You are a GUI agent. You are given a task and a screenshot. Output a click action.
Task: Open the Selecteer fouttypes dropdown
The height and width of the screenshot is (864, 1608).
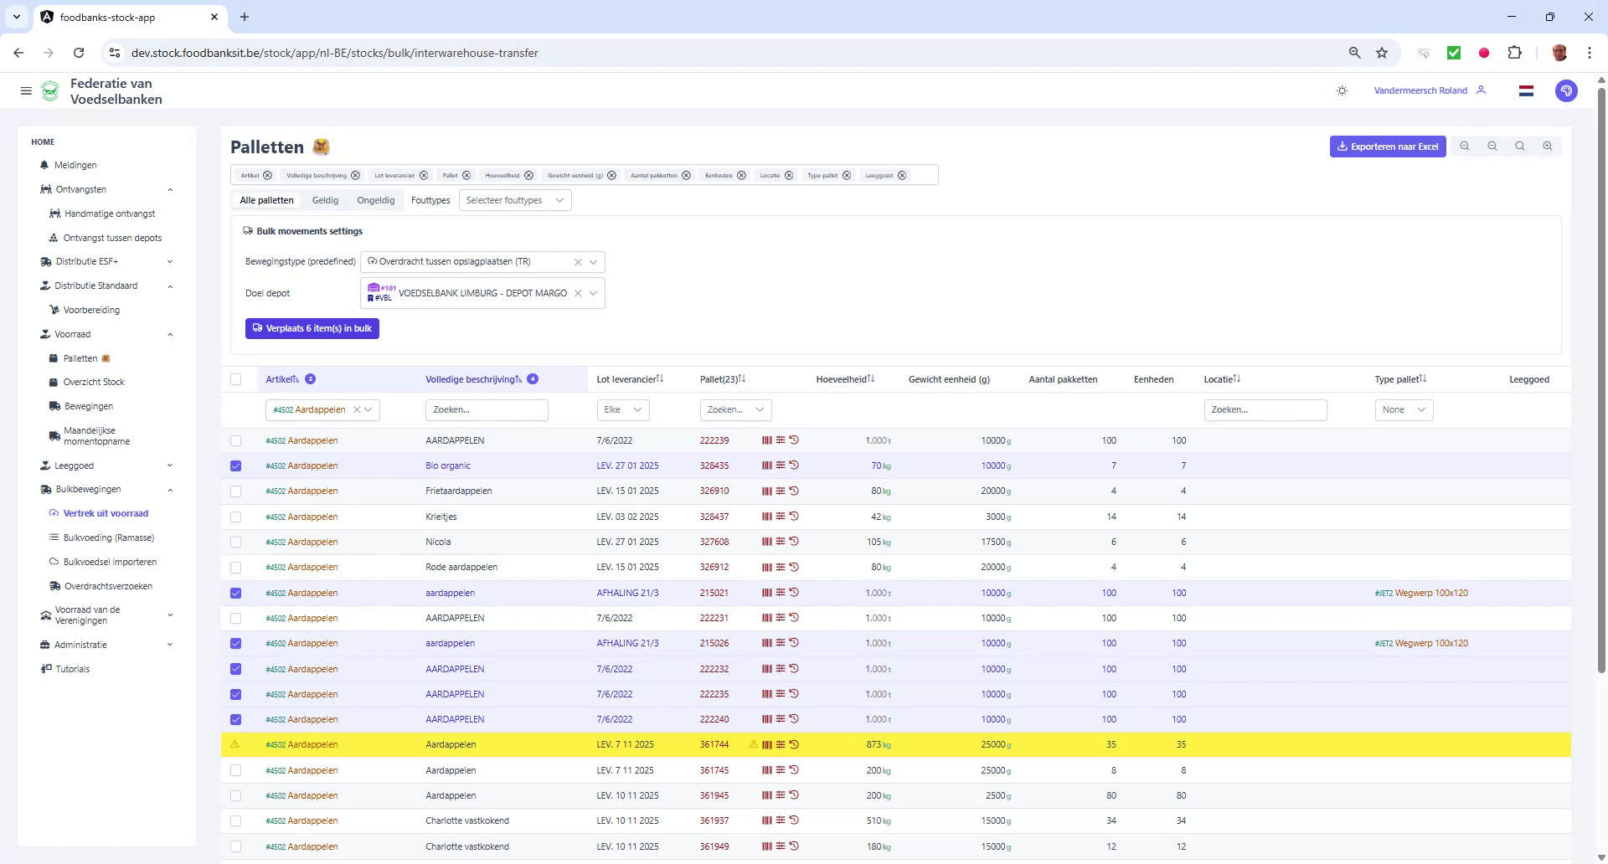[x=514, y=200]
